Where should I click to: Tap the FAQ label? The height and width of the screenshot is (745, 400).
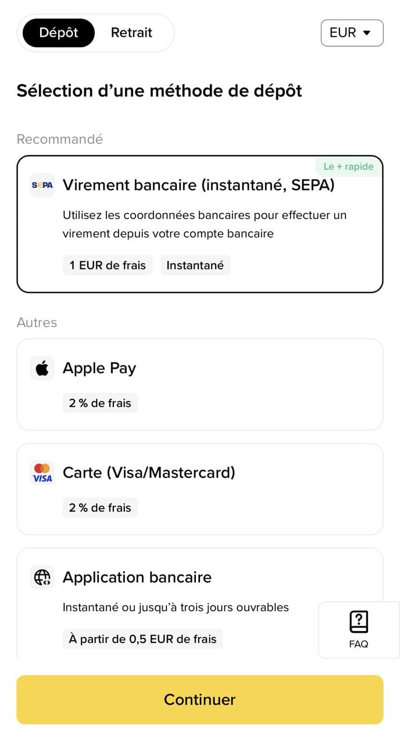tap(359, 644)
